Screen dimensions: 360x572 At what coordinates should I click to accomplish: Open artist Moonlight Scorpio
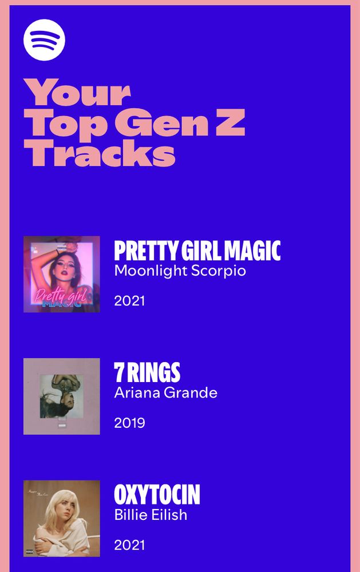[x=180, y=271]
